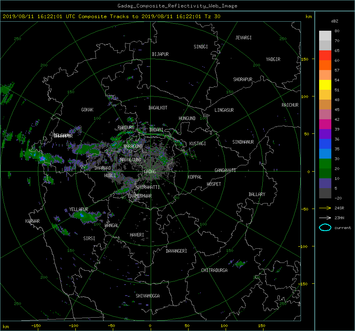Click the cyan current-track ellipse icon
The width and height of the screenshot is (355, 331).
[325, 227]
